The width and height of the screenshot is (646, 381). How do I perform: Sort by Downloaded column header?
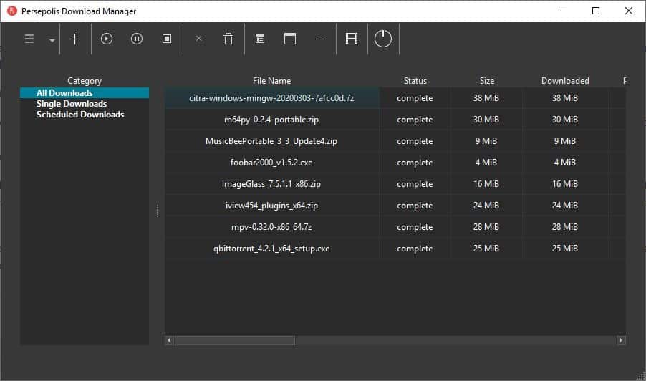(x=565, y=81)
